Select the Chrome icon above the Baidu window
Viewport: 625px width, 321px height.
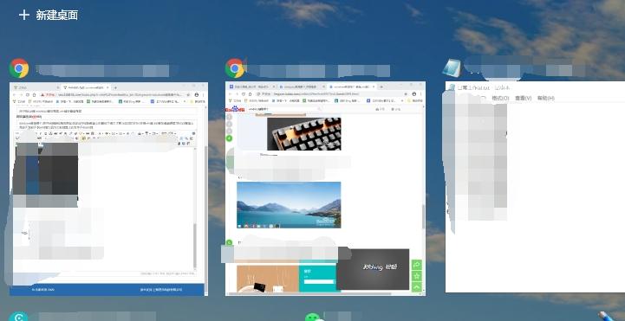[235, 68]
